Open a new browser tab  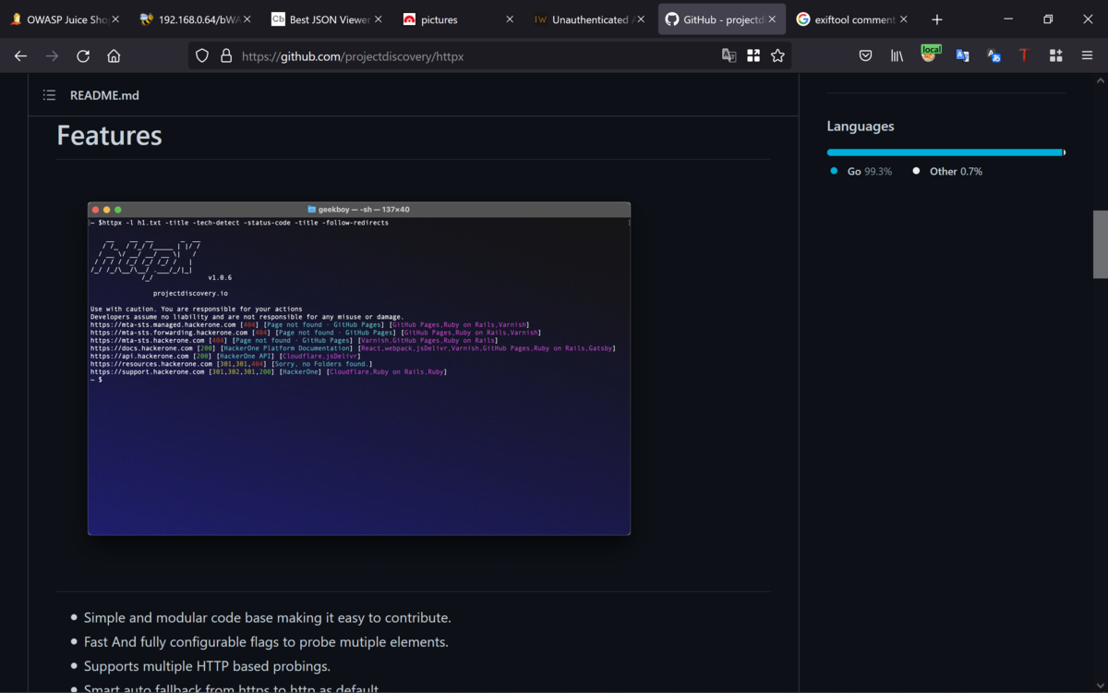[937, 19]
